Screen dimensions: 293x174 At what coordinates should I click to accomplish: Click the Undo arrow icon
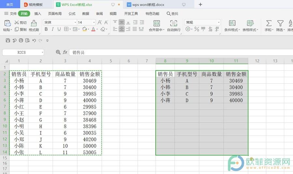[34, 40]
